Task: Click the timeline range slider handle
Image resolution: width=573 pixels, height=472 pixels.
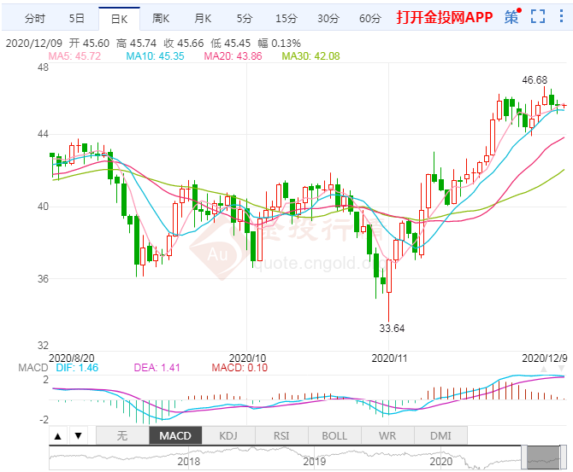Action: [x=542, y=456]
